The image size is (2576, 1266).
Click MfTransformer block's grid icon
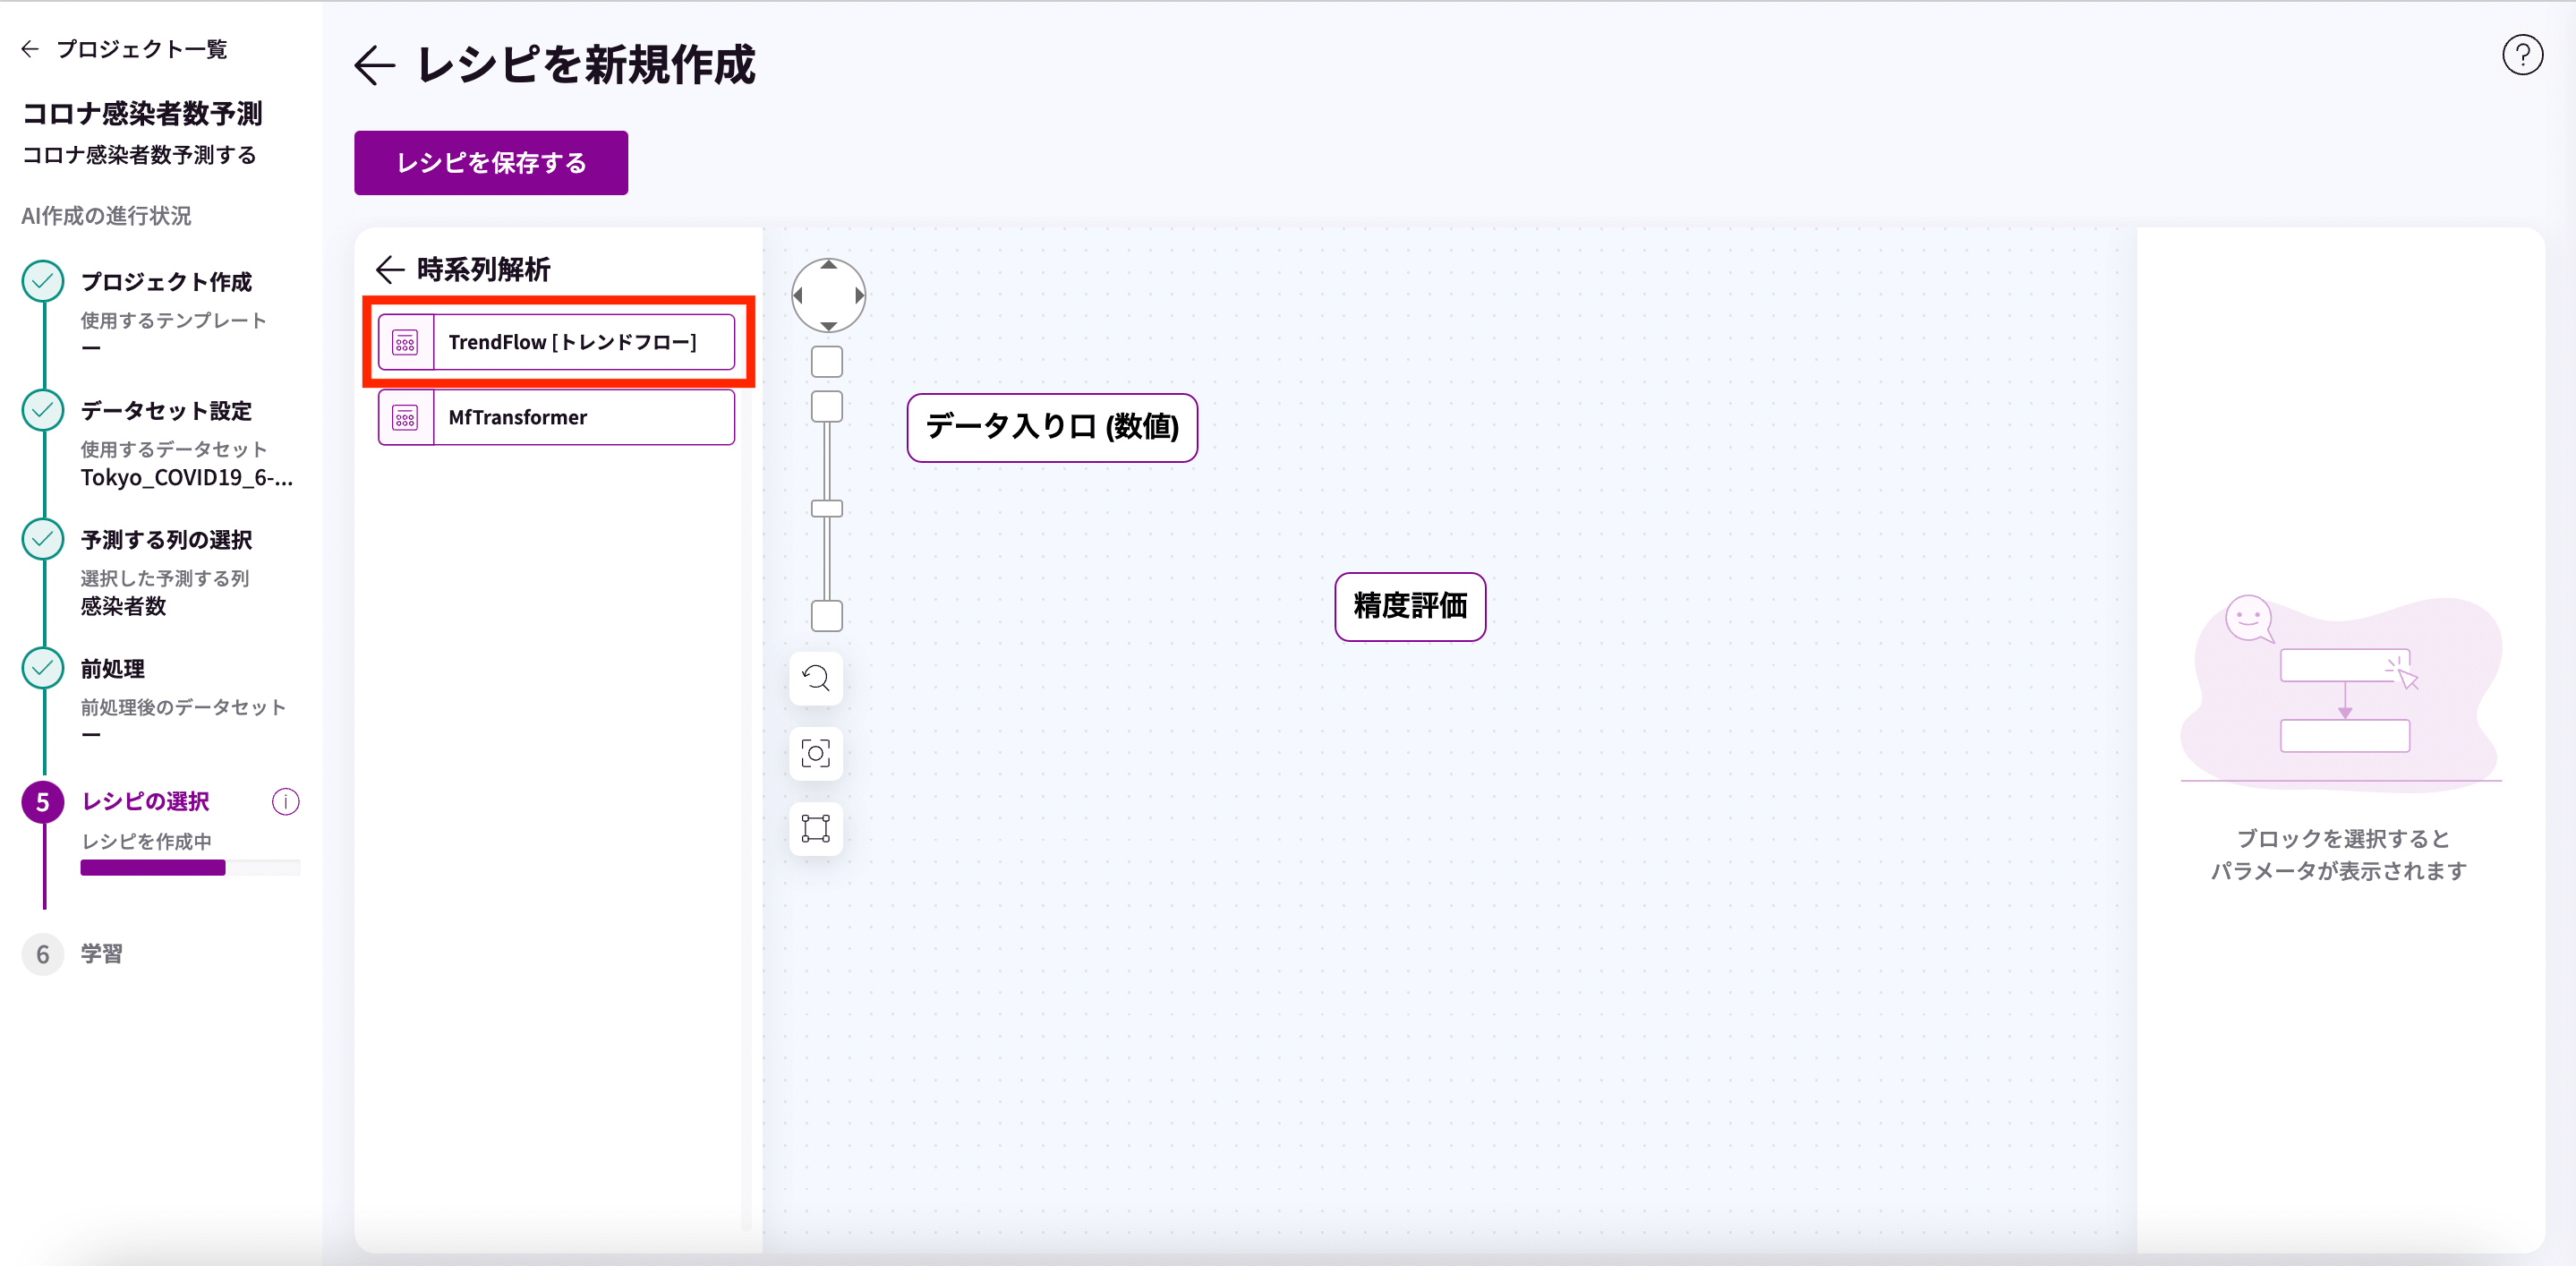click(405, 418)
